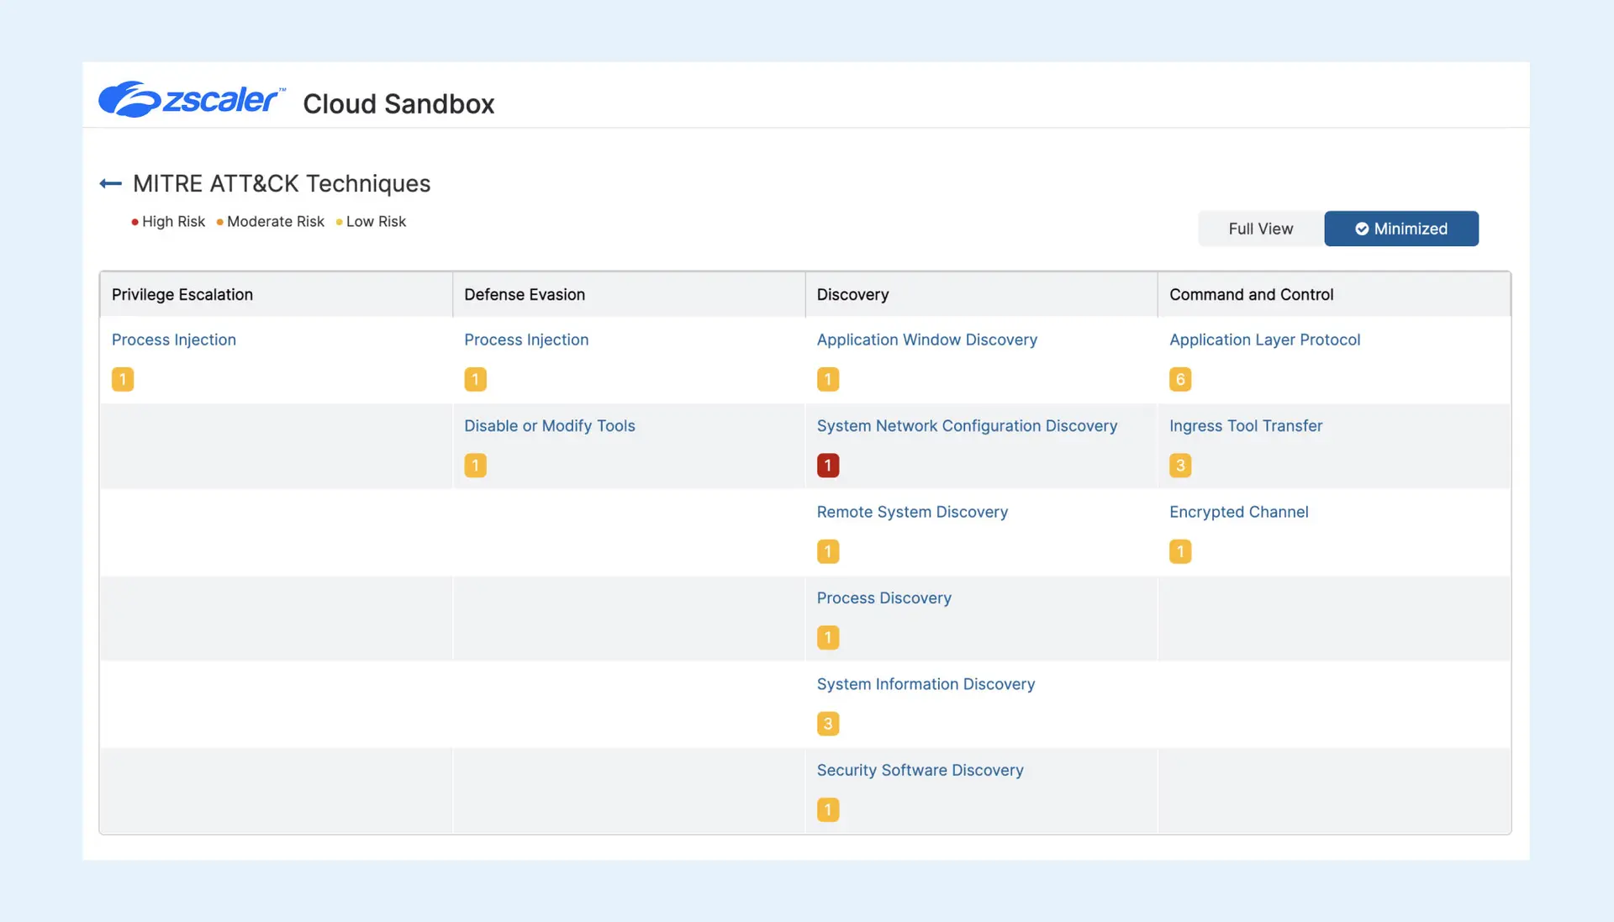
Task: Click count badge under Encrypted Channel
Action: pyautogui.click(x=1180, y=551)
